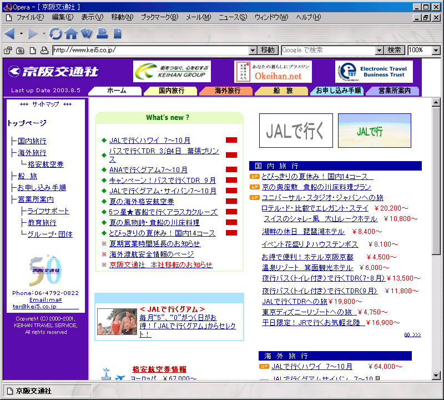
Task: Open the 表示(V) menu
Action: click(92, 17)
